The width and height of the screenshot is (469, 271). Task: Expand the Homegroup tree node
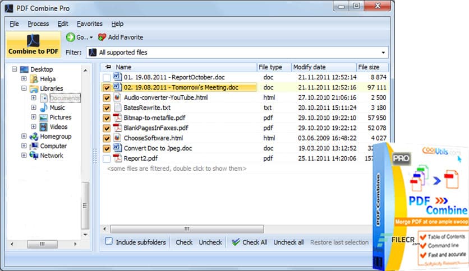[24, 136]
